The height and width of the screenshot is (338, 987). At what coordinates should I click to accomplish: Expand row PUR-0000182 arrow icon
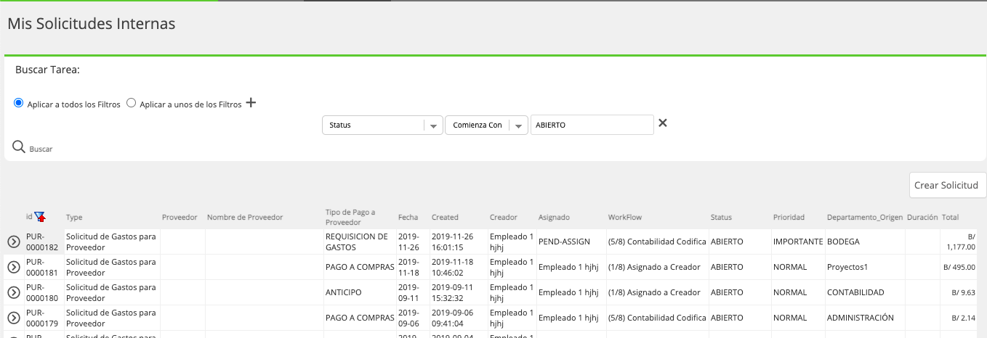[14, 242]
